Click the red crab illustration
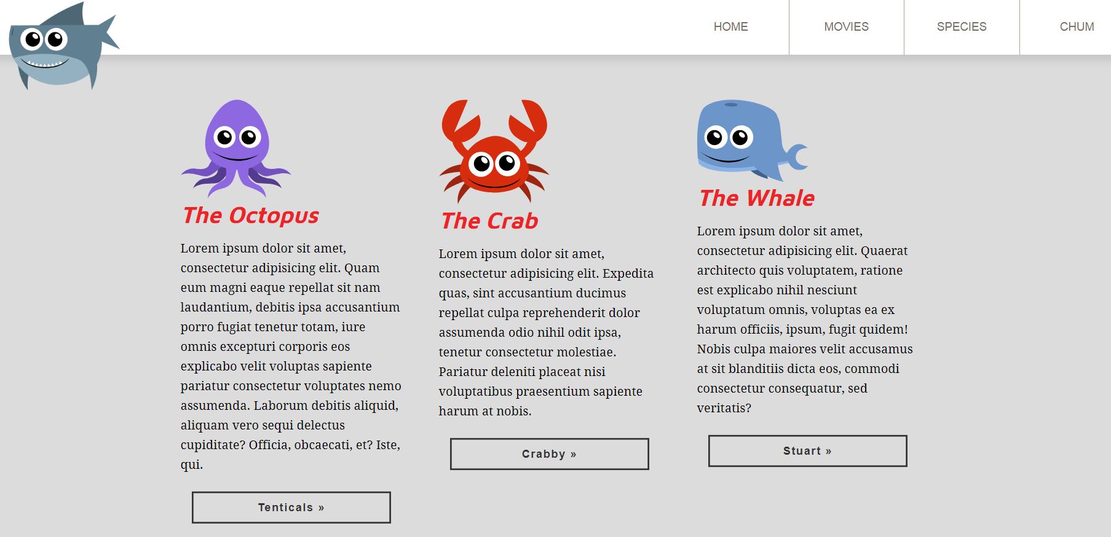Image resolution: width=1111 pixels, height=537 pixels. point(494,151)
